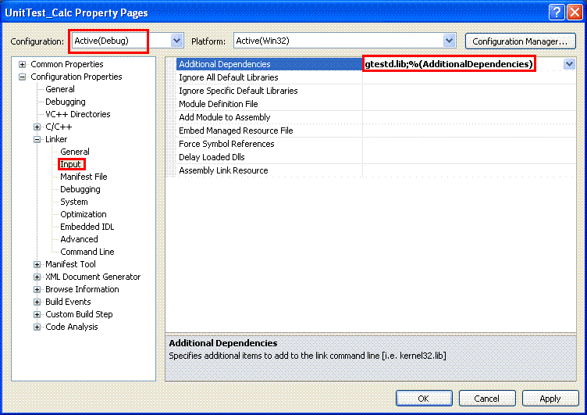Open the Configuration dropdown showing Active(Debug)
Image resolution: width=587 pixels, height=415 pixels.
tap(176, 41)
